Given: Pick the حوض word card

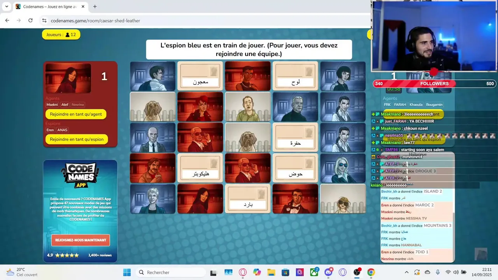Looking at the screenshot, I should pos(295,168).
